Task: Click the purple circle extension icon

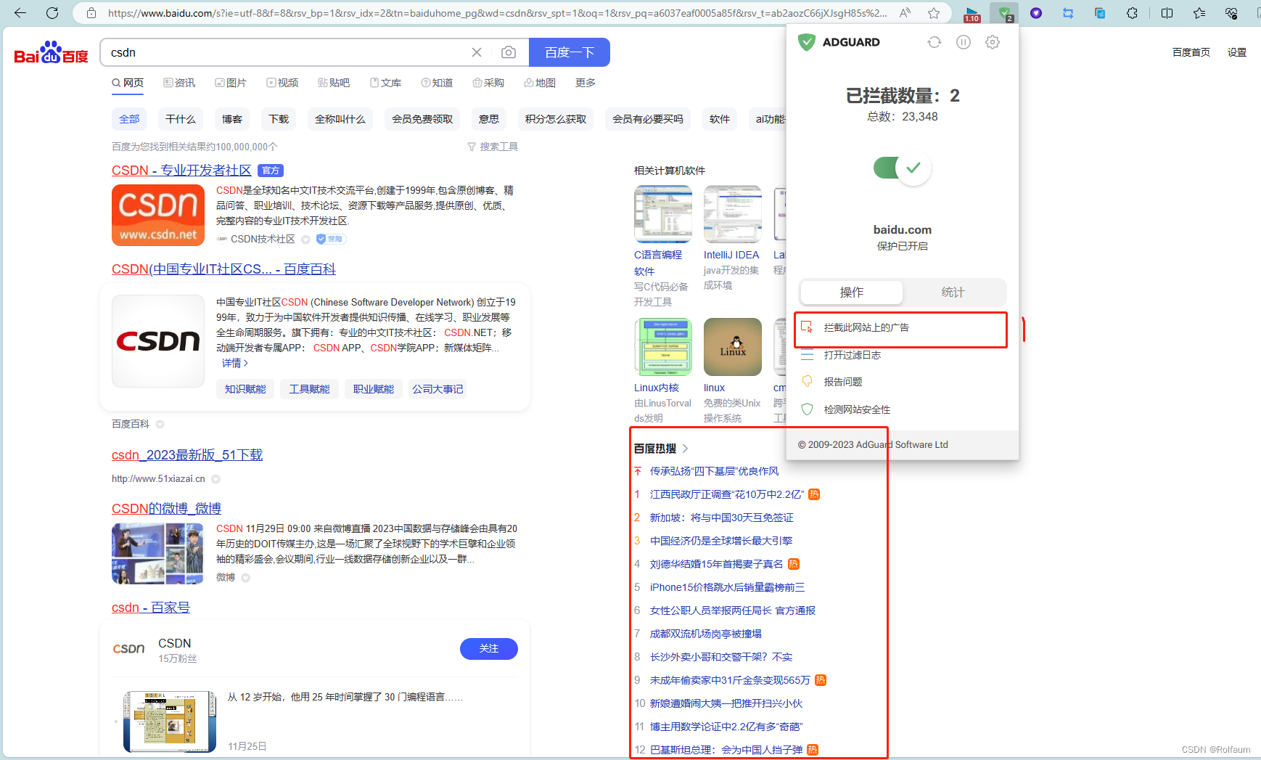Action: [x=1036, y=13]
